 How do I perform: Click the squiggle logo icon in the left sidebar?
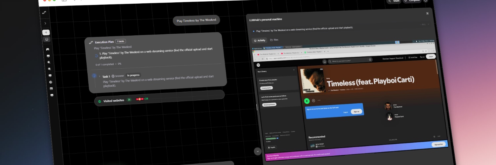(44, 13)
